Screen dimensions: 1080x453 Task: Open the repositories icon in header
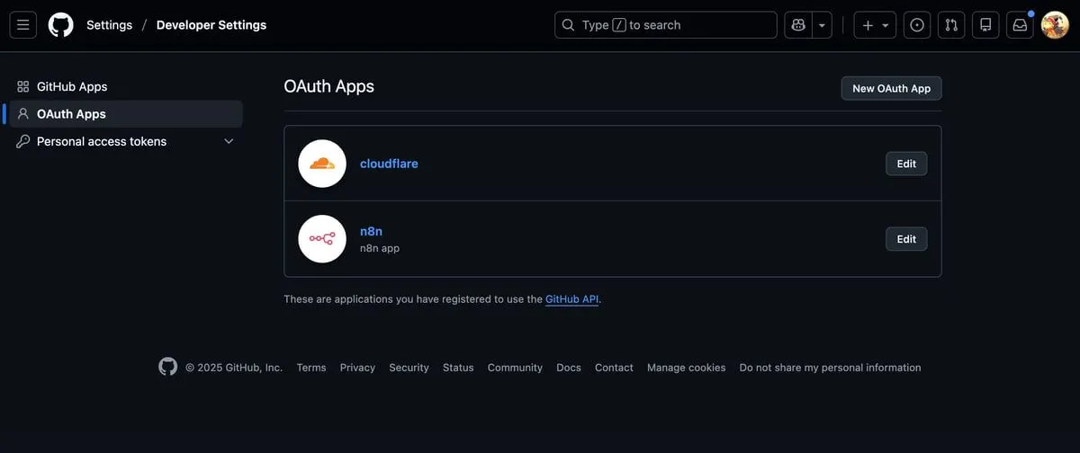pyautogui.click(x=985, y=25)
